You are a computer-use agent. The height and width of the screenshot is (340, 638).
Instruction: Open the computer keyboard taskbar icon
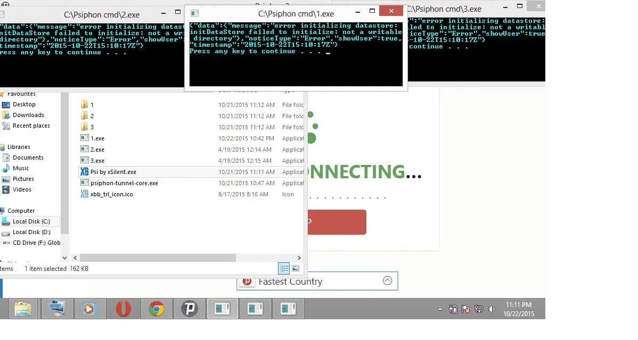pyautogui.click(x=56, y=309)
